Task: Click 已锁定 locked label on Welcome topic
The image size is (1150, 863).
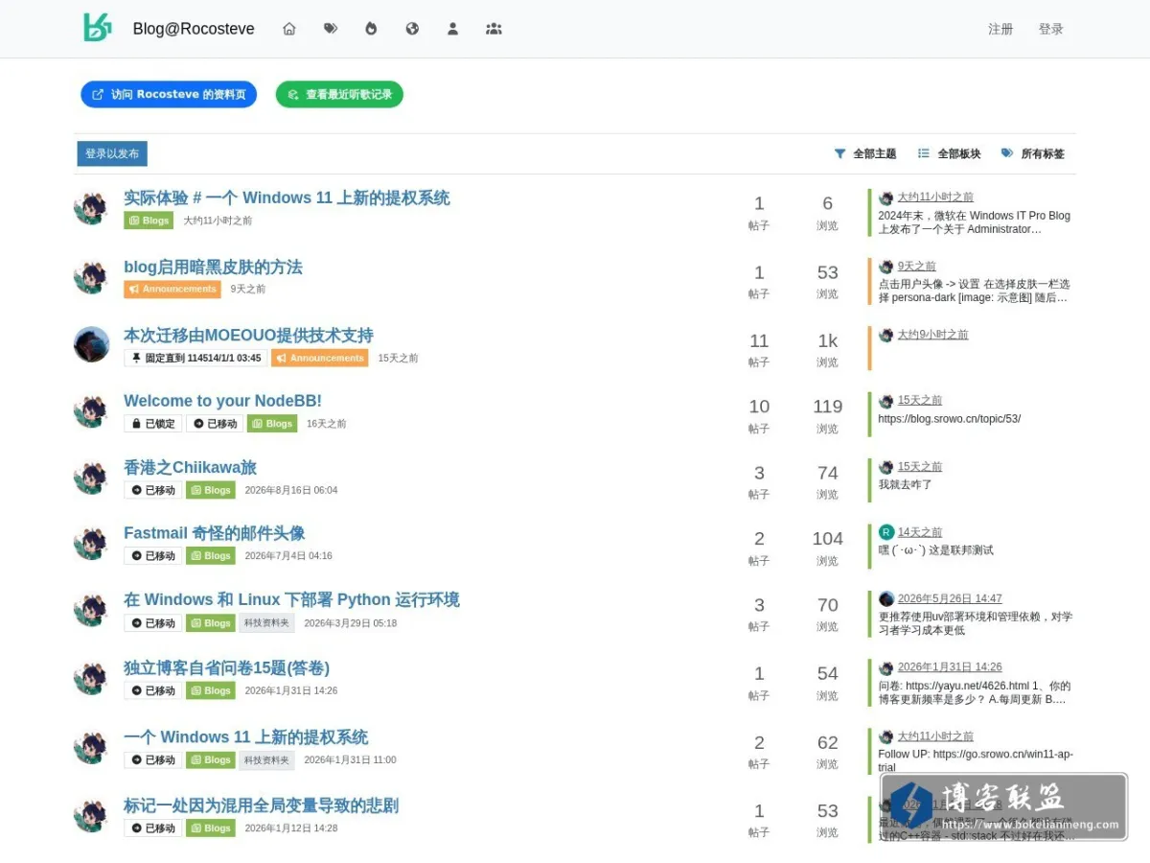Action: (x=152, y=424)
